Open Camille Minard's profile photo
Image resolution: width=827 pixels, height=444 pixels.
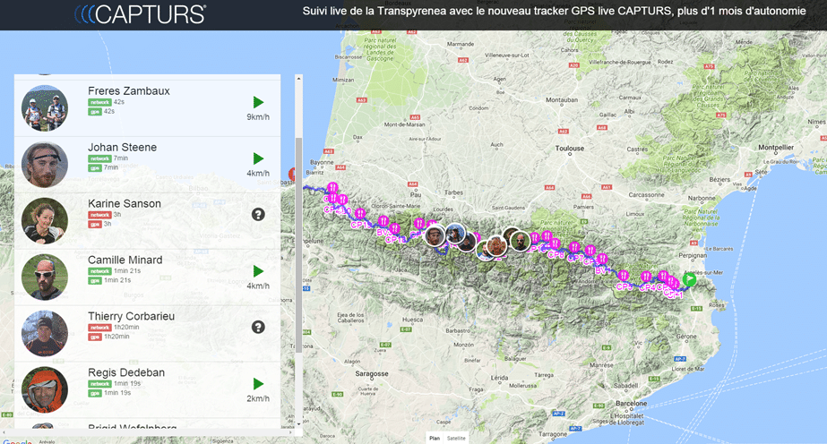45,277
